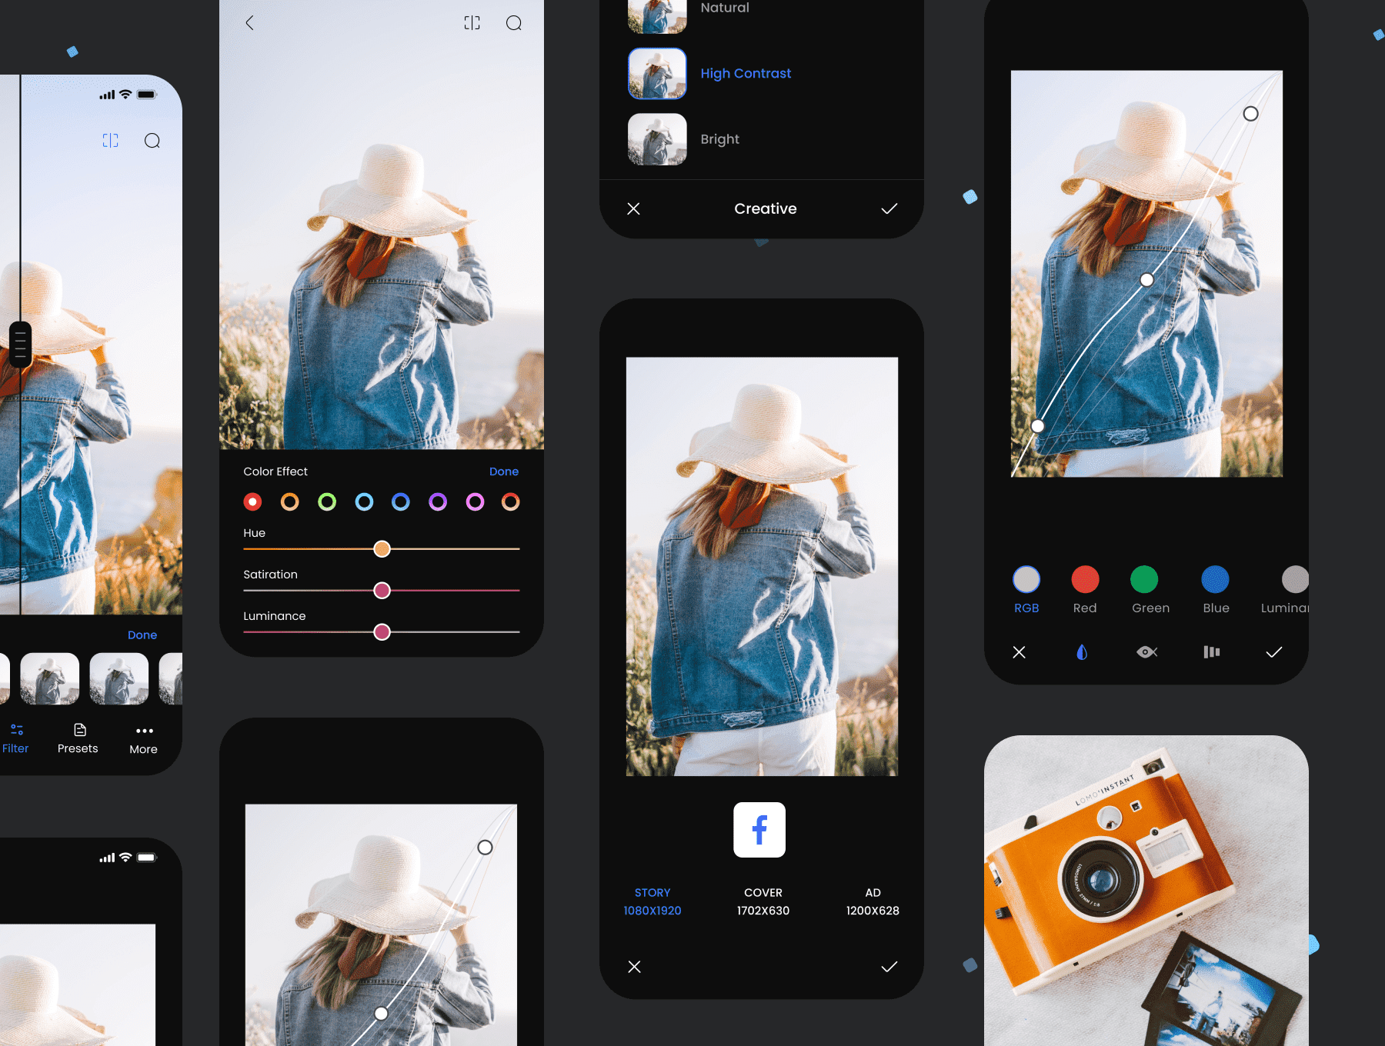Open the search icon in the editor toolbar
Image resolution: width=1385 pixels, height=1046 pixels.
514,22
